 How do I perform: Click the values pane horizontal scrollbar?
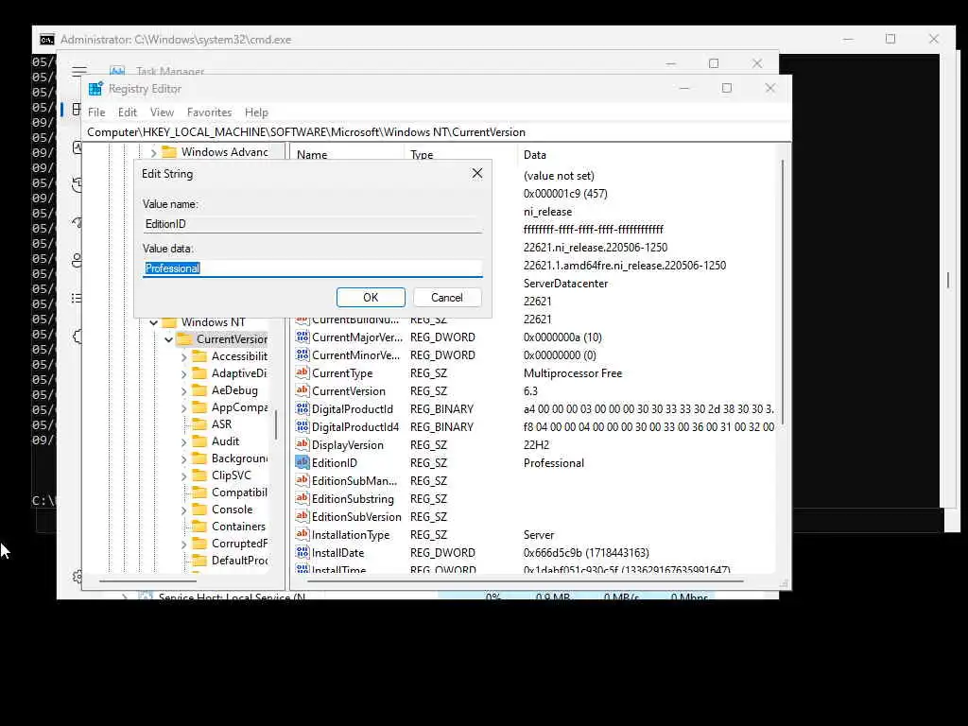click(525, 581)
